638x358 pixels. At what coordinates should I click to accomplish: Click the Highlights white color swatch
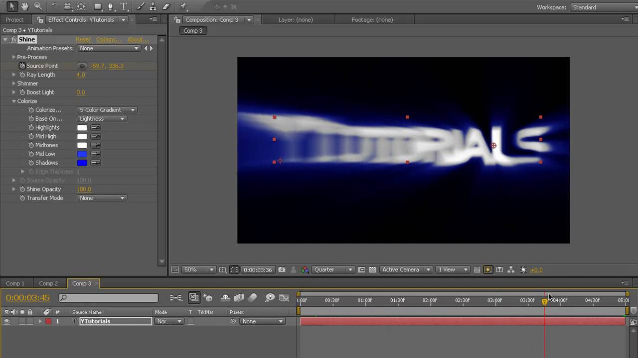[82, 128]
